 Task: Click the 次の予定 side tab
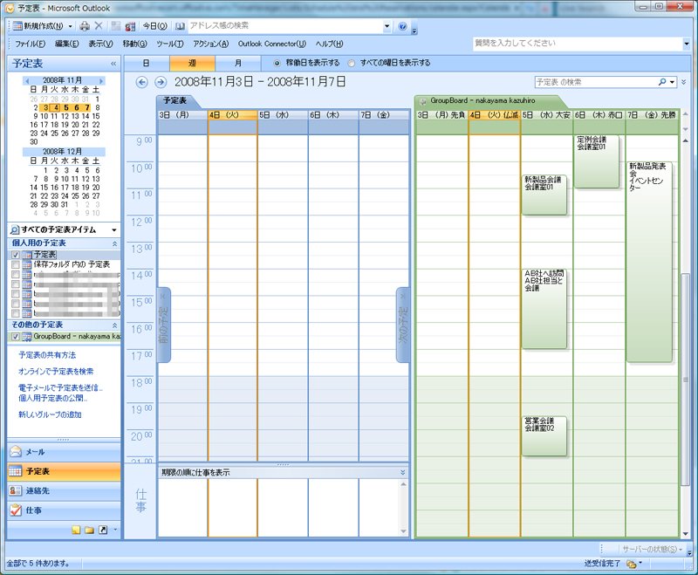point(403,325)
